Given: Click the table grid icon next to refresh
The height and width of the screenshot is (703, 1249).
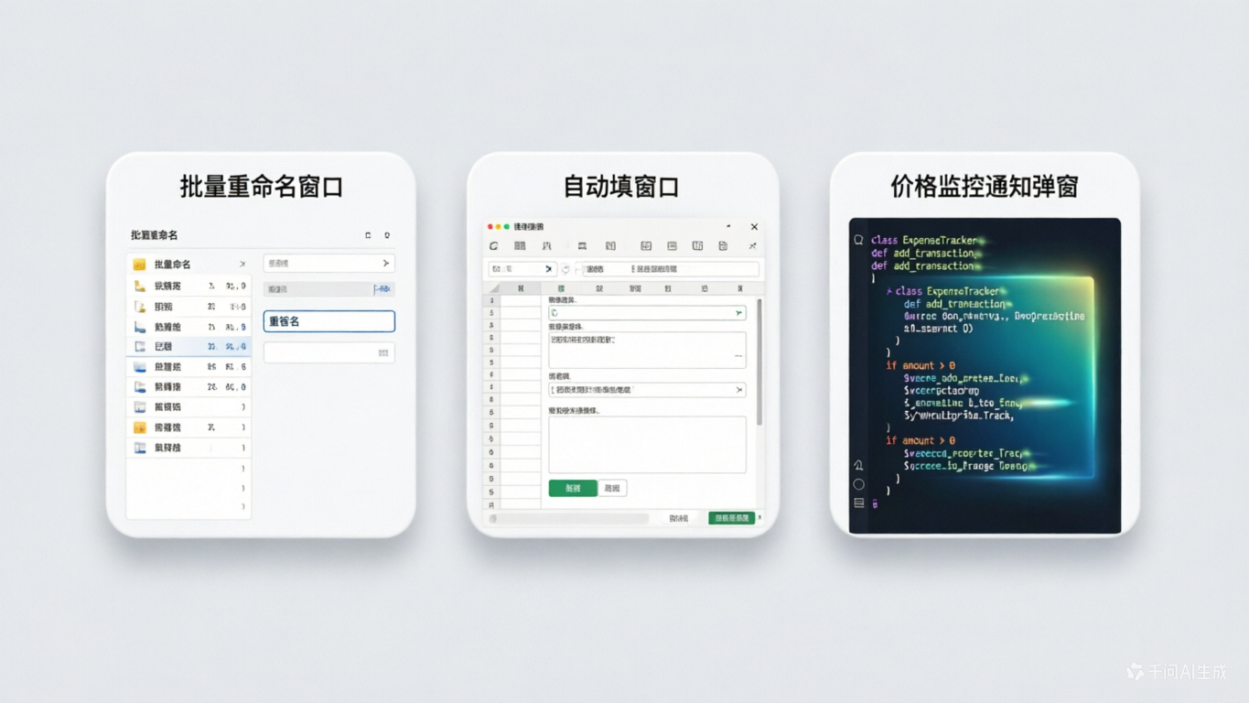Looking at the screenshot, I should coord(520,246).
